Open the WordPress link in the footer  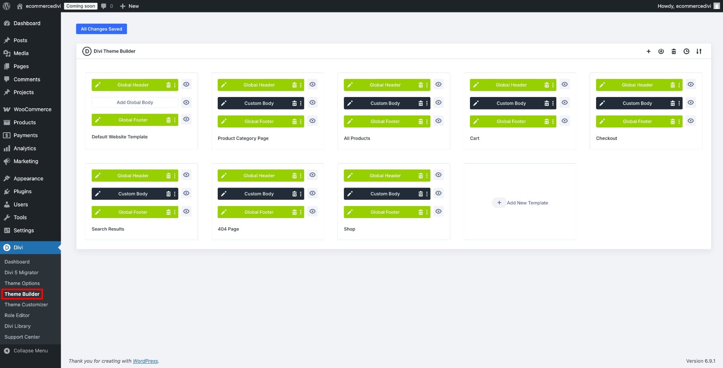145,361
